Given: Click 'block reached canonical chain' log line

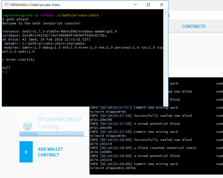Looking at the screenshot, I should [143, 148].
